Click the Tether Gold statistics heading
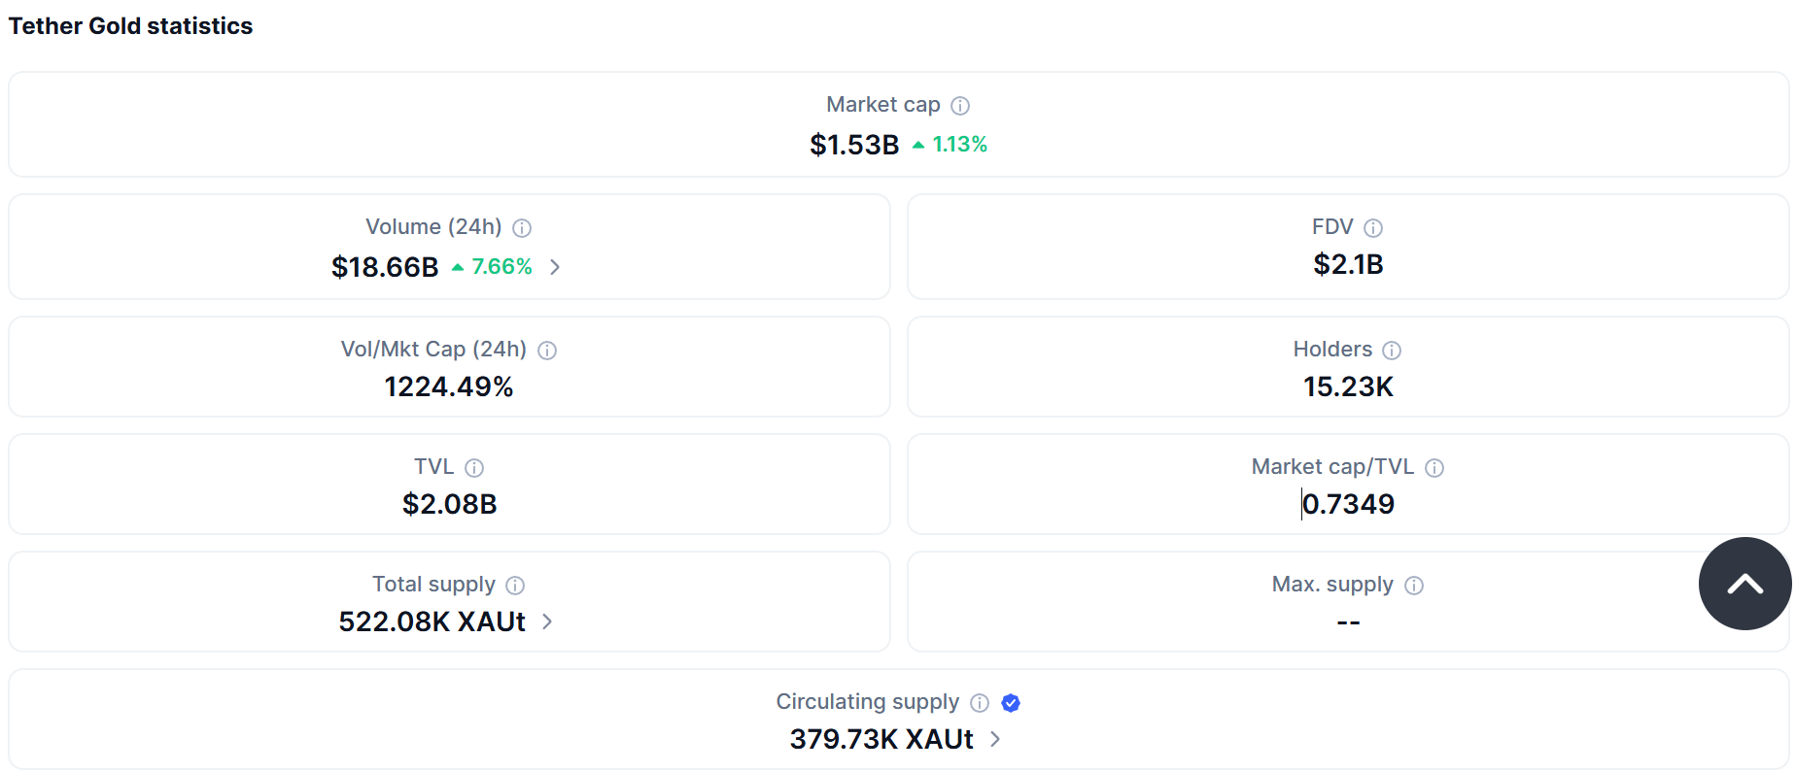The height and width of the screenshot is (772, 1796). tap(130, 26)
